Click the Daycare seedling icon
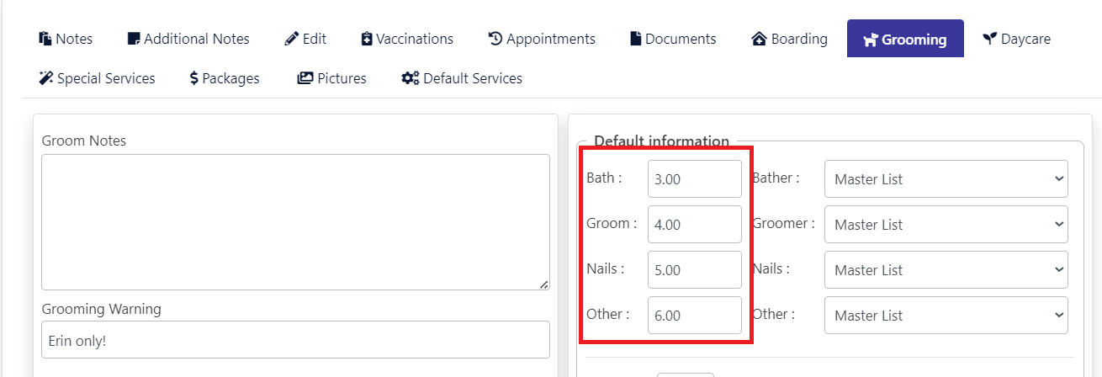1102x377 pixels. click(x=990, y=39)
